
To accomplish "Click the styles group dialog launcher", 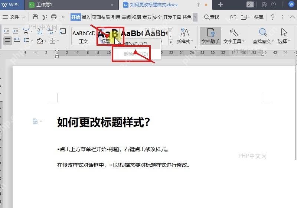I will (x=195, y=47).
